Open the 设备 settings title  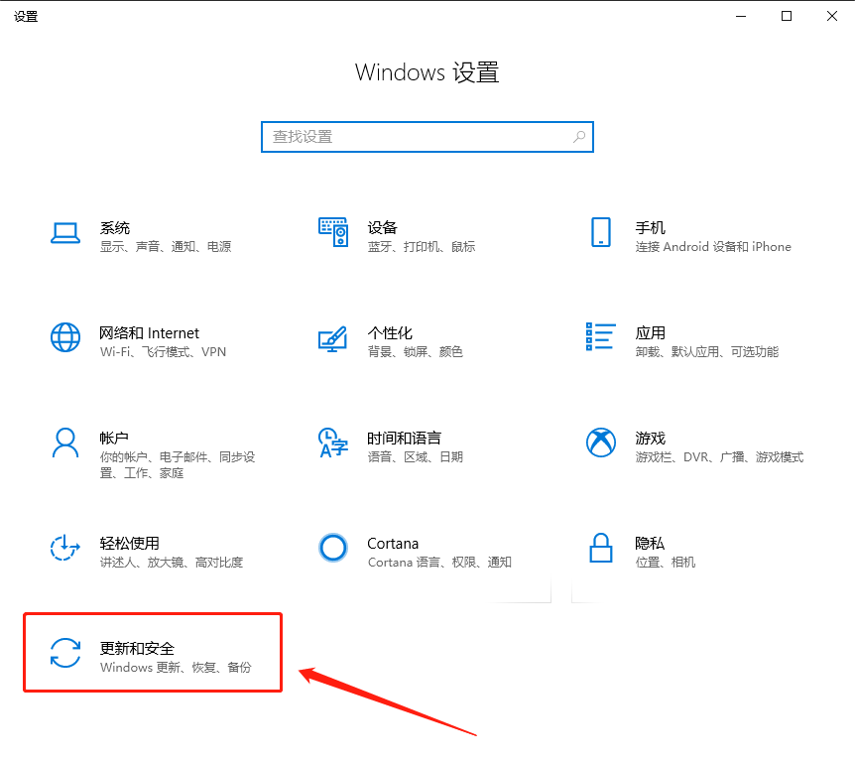[x=382, y=227]
